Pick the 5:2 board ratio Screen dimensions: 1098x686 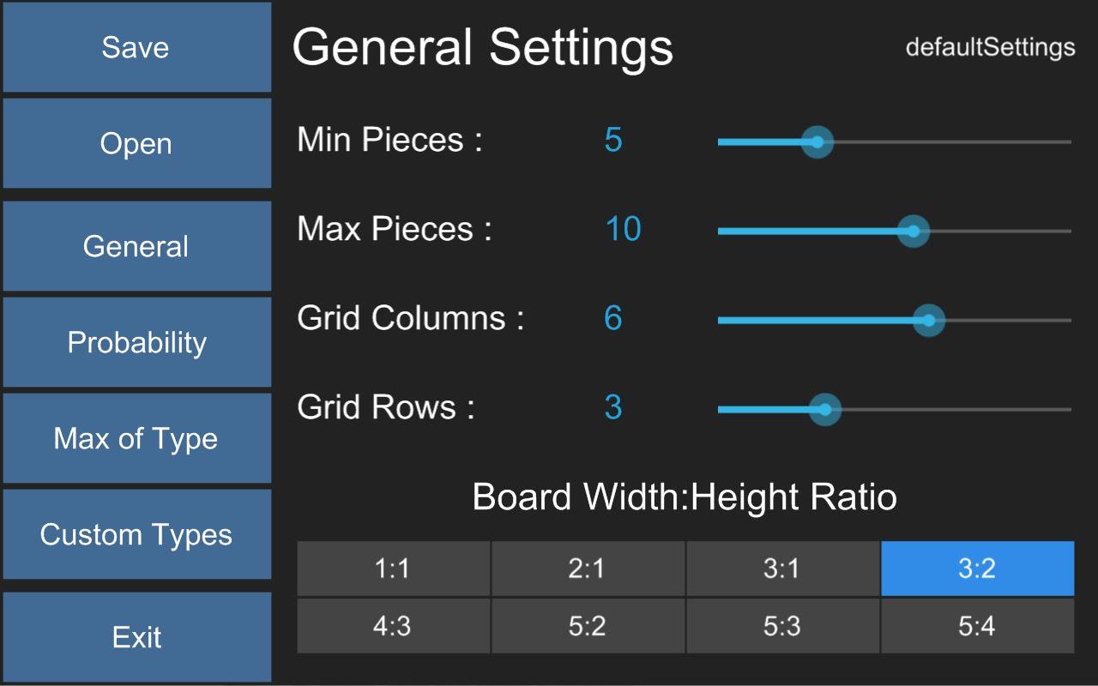click(588, 626)
